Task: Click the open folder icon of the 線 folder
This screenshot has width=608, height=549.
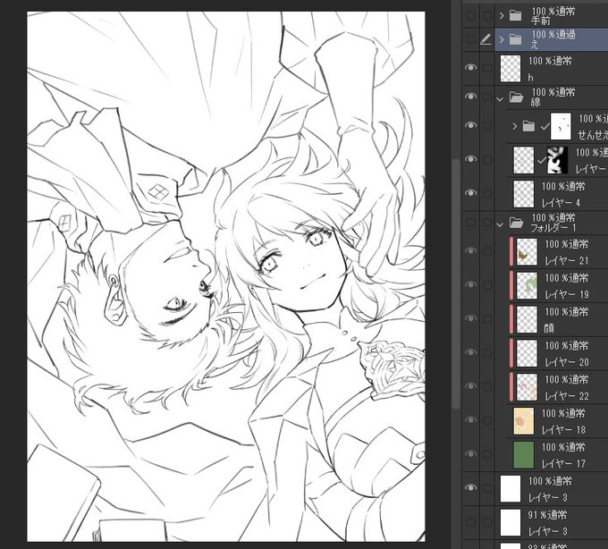Action: (516, 97)
